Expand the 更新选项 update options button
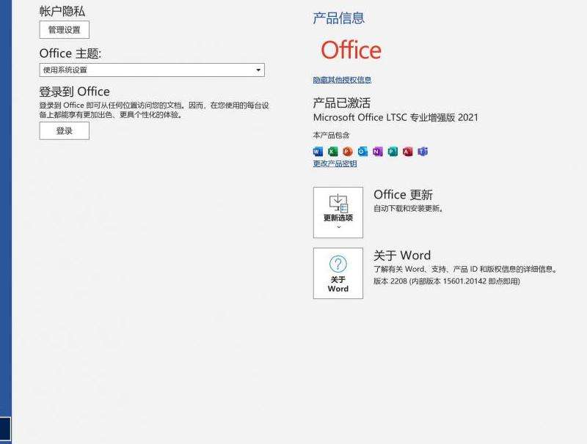 [x=338, y=212]
